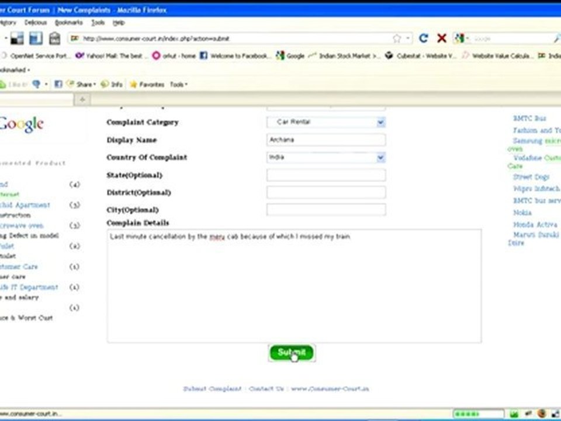Click the Google logo on the page
This screenshot has width=561, height=421.
click(x=22, y=124)
